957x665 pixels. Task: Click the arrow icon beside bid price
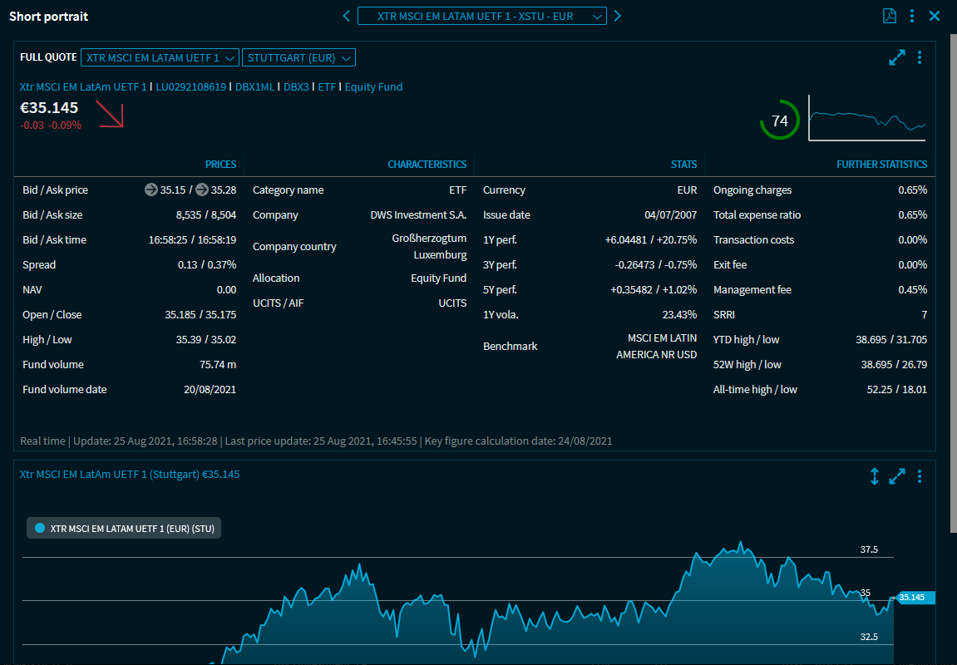pos(150,190)
